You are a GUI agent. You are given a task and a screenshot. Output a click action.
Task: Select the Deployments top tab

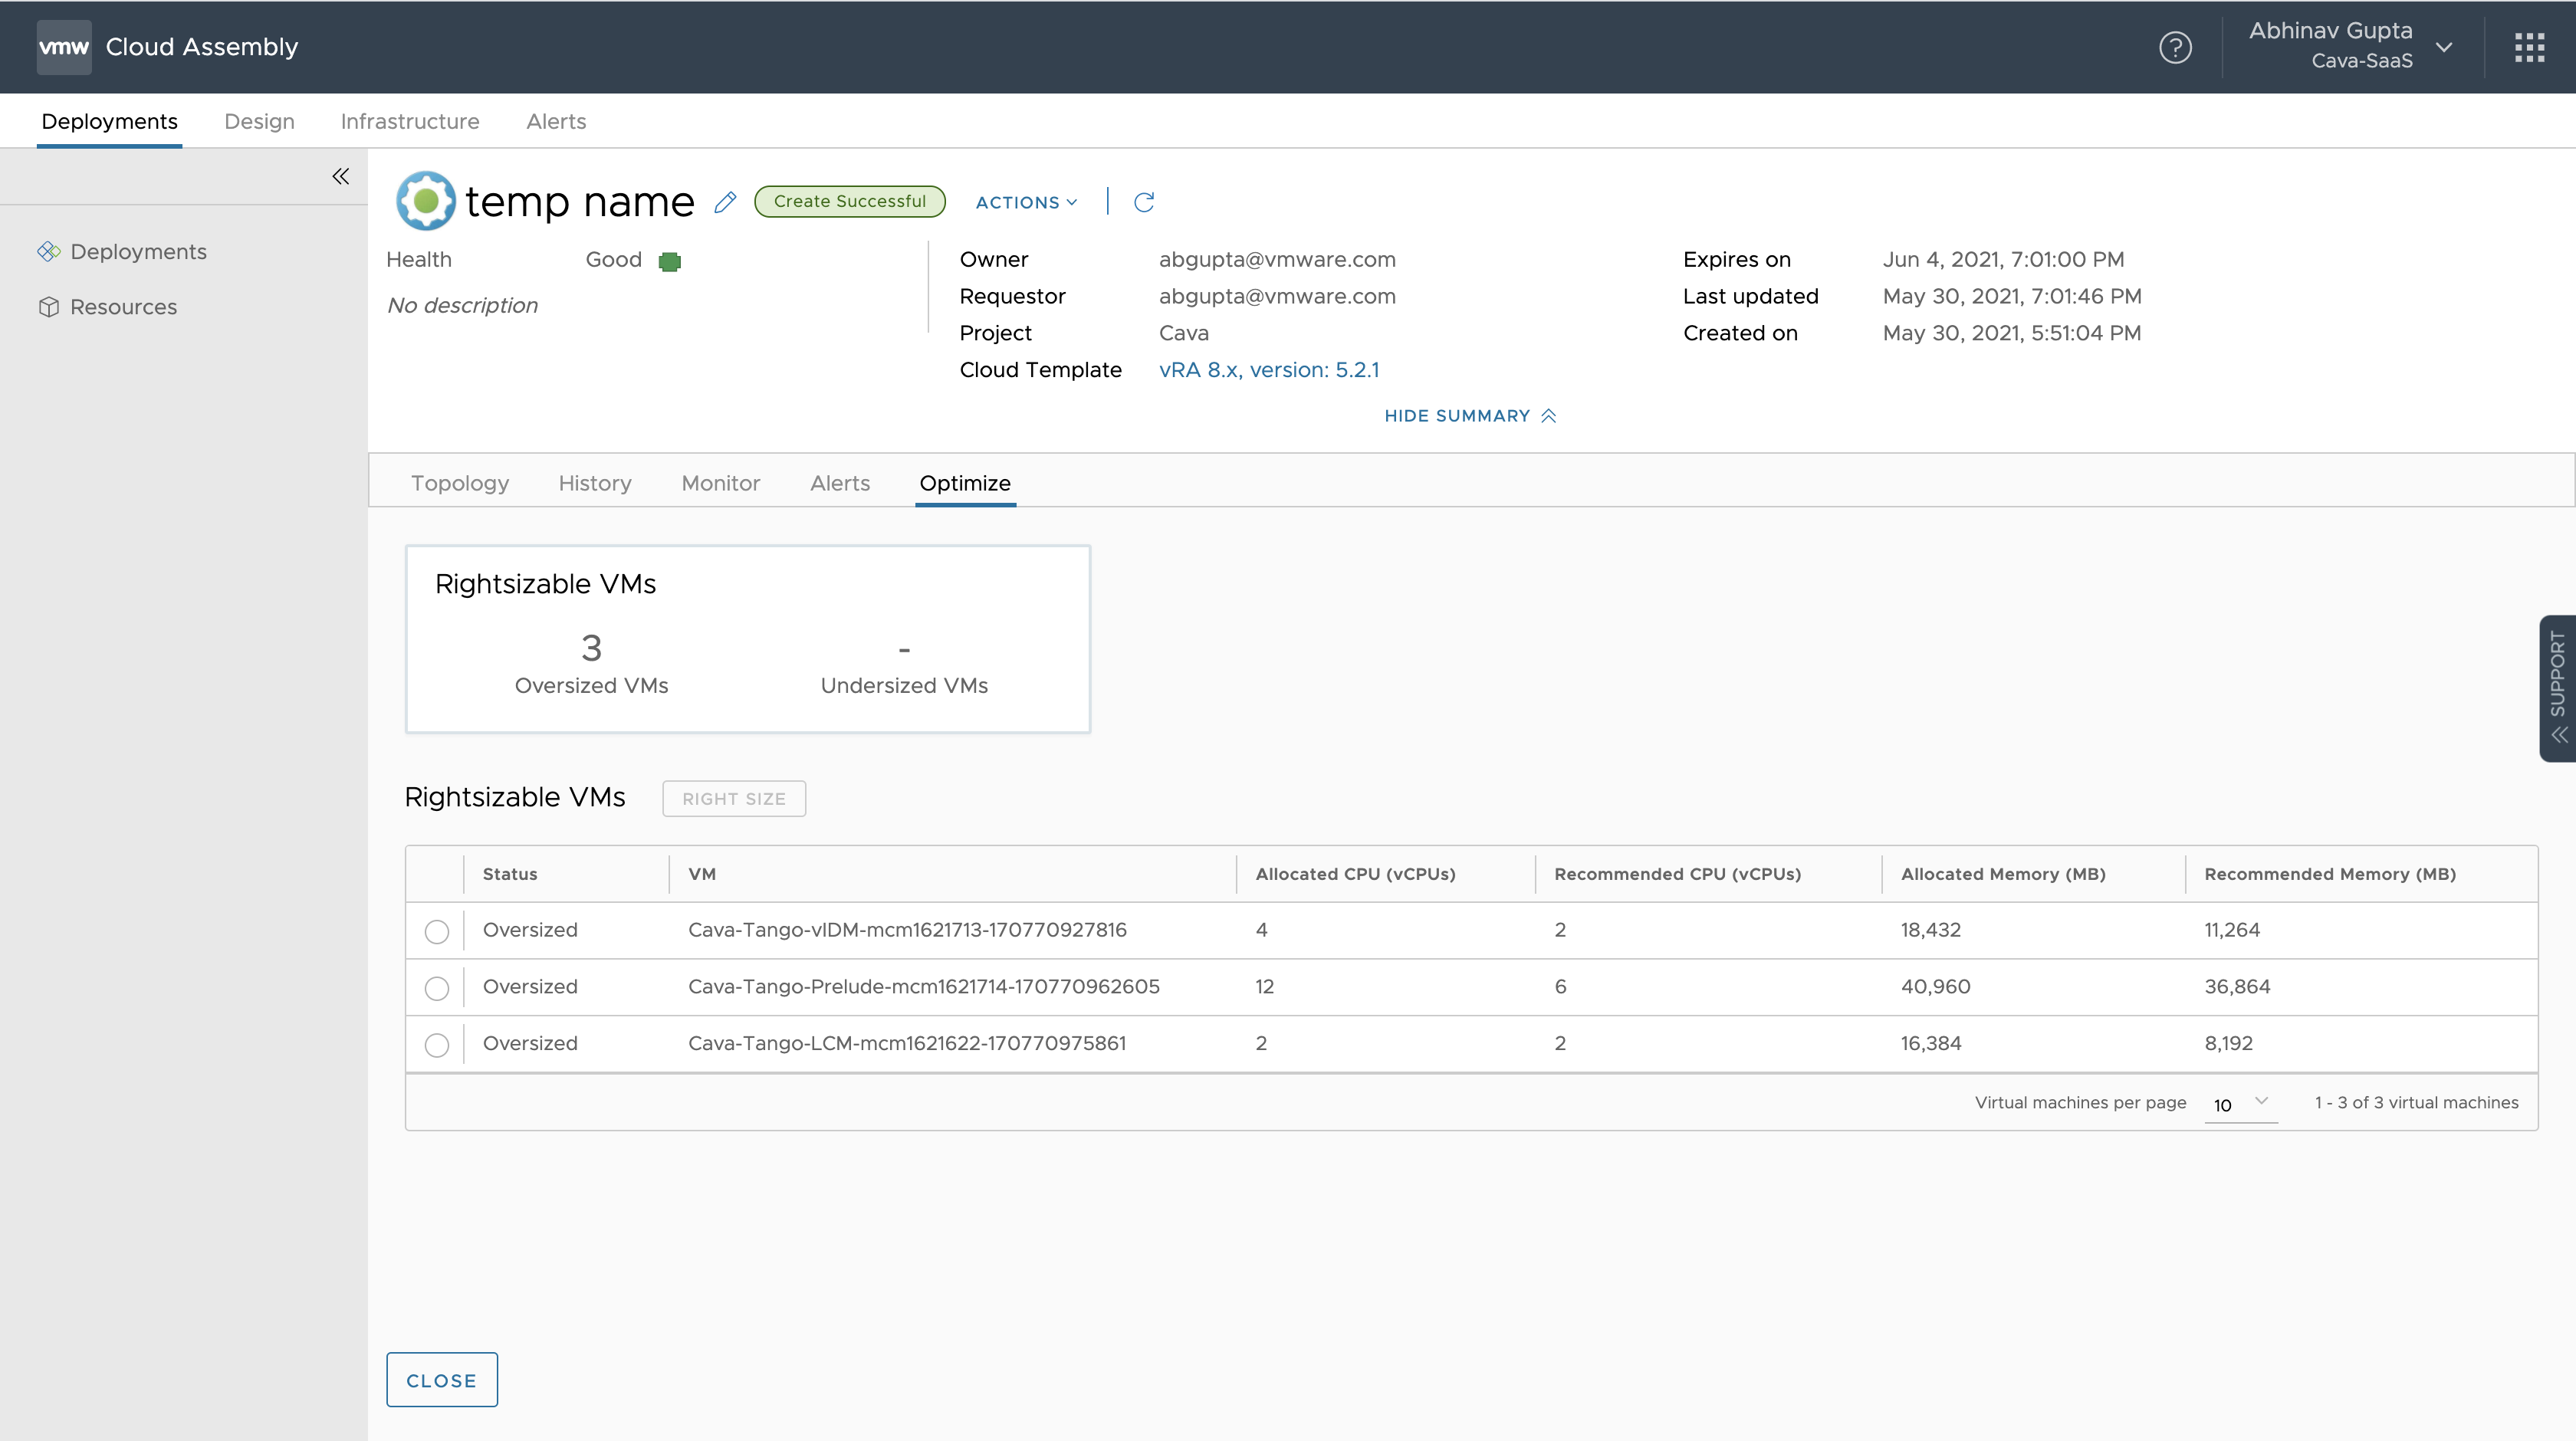109,121
